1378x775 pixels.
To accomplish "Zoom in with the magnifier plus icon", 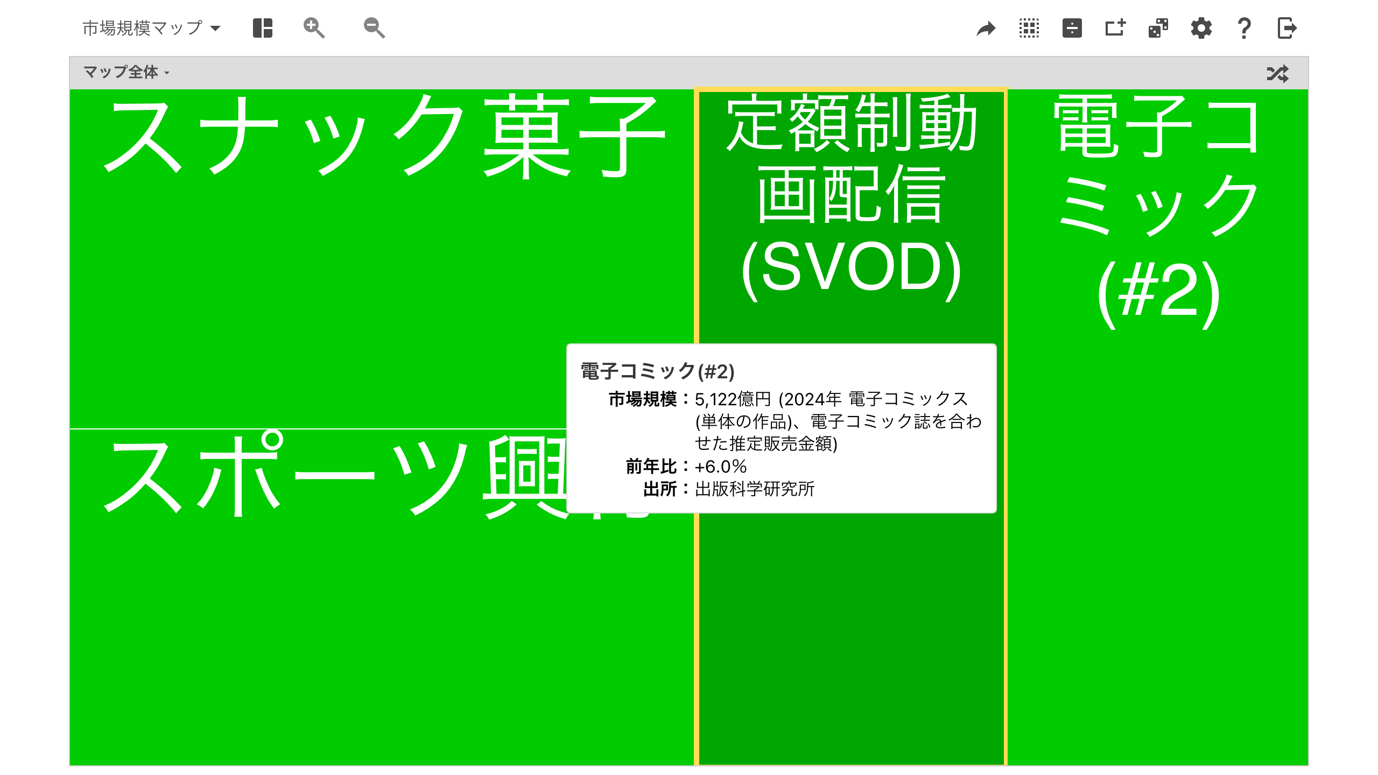I will tap(314, 28).
